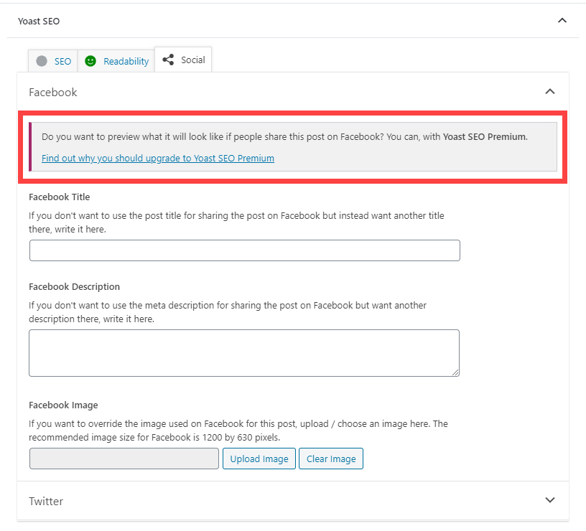
Task: Click the Yoast SEO panel title
Action: pyautogui.click(x=39, y=22)
